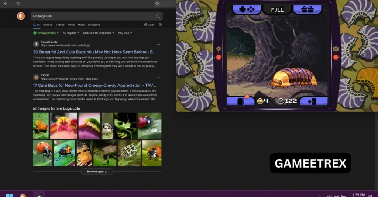
Task: Click the search magnifier icon in search box
Action: [x=158, y=16]
